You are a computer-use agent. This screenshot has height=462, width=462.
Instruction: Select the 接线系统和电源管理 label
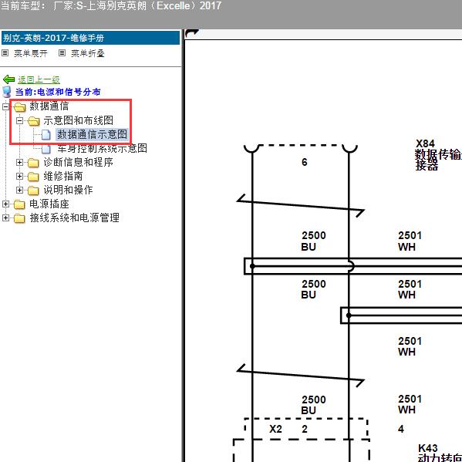(75, 218)
